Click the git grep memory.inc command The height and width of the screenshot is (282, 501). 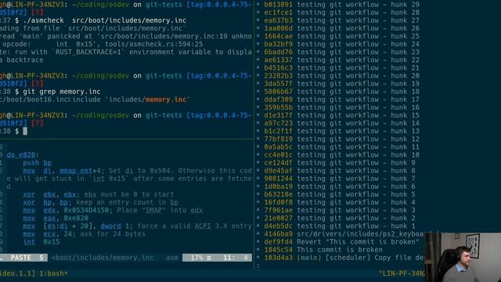[x=62, y=92]
